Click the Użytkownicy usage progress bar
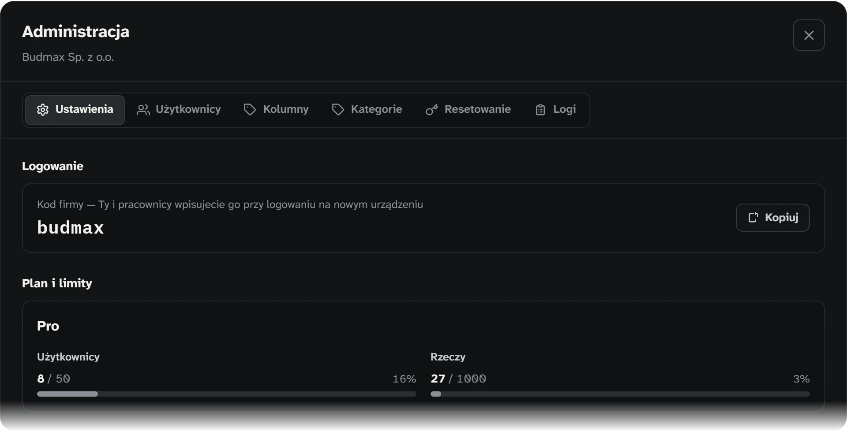Screen dimensions: 847x431 (227, 394)
